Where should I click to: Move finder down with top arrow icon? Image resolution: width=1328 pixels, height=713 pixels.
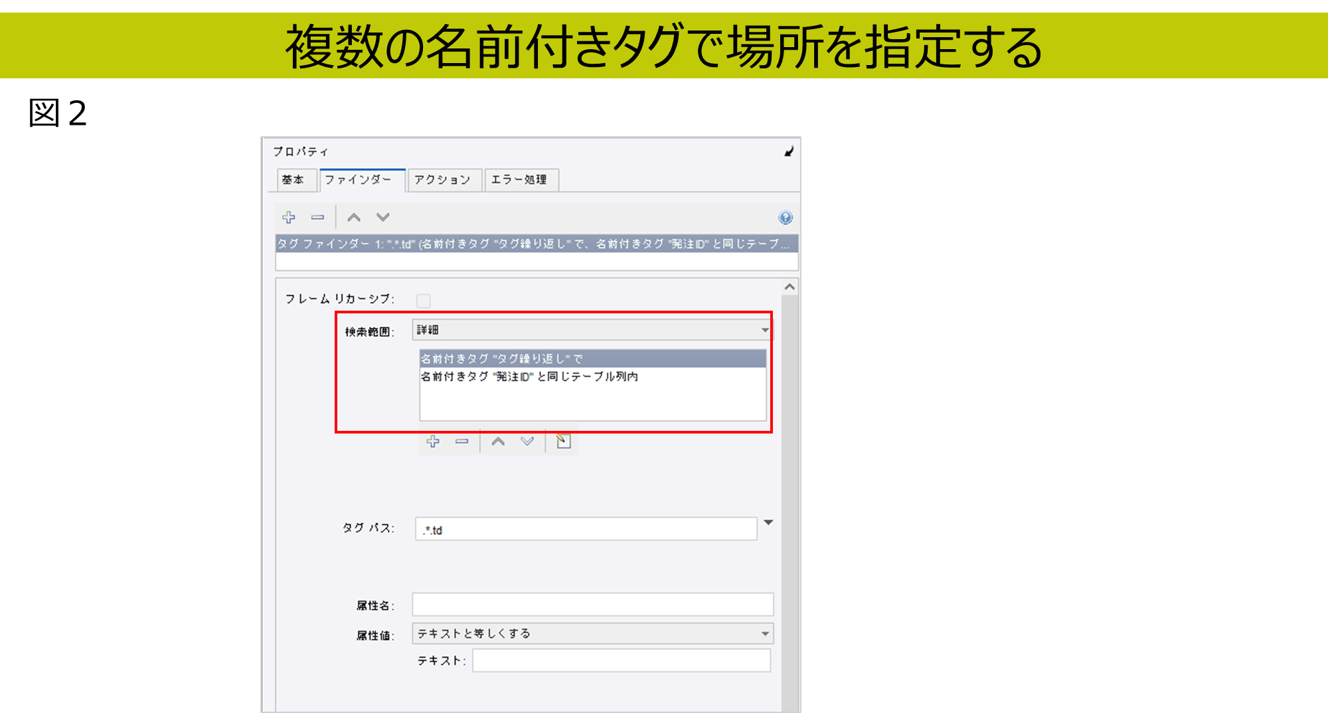point(383,218)
